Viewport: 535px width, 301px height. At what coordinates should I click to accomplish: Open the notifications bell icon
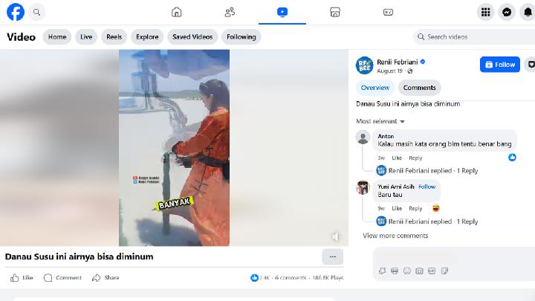(x=528, y=12)
